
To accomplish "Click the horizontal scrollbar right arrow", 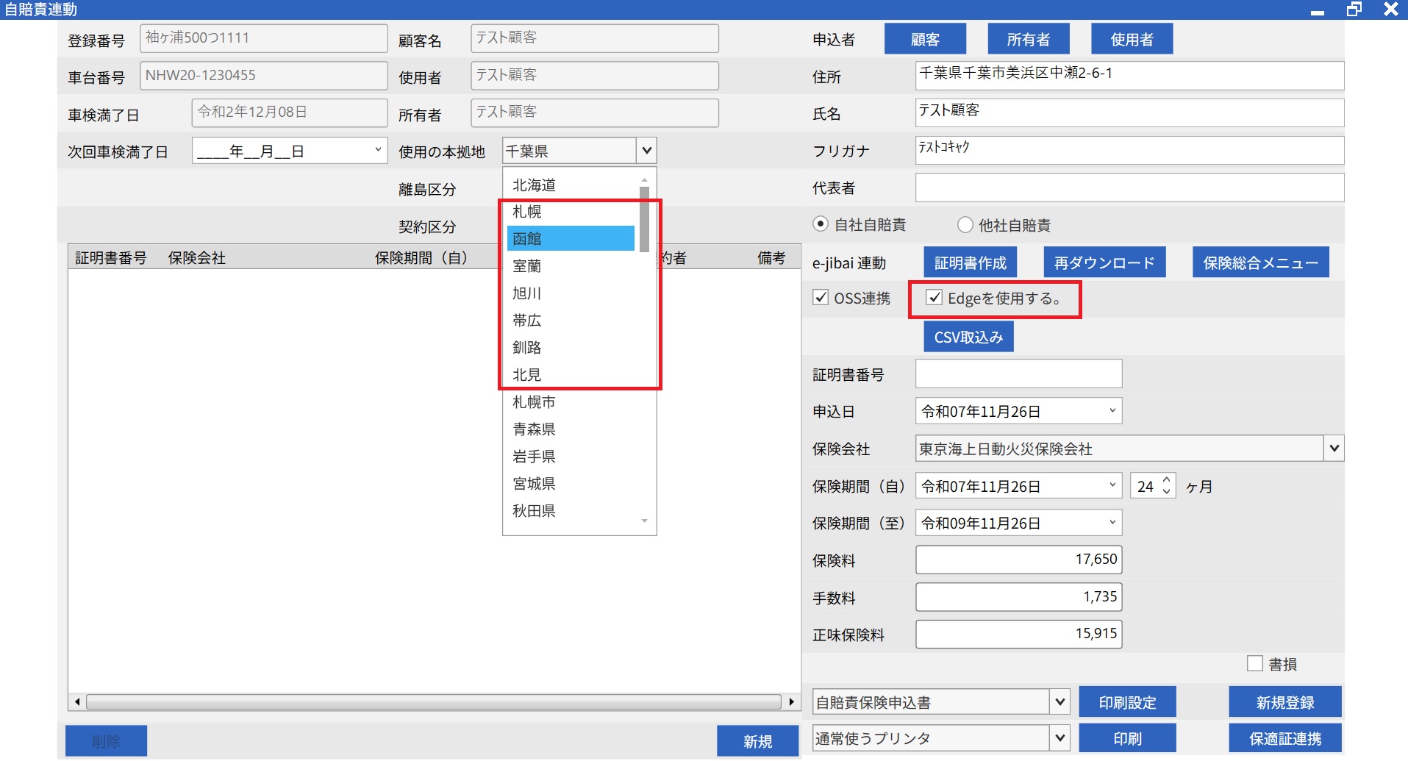I will [x=791, y=702].
